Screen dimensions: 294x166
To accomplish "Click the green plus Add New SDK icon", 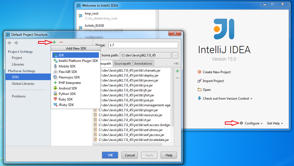I will point(54,42).
